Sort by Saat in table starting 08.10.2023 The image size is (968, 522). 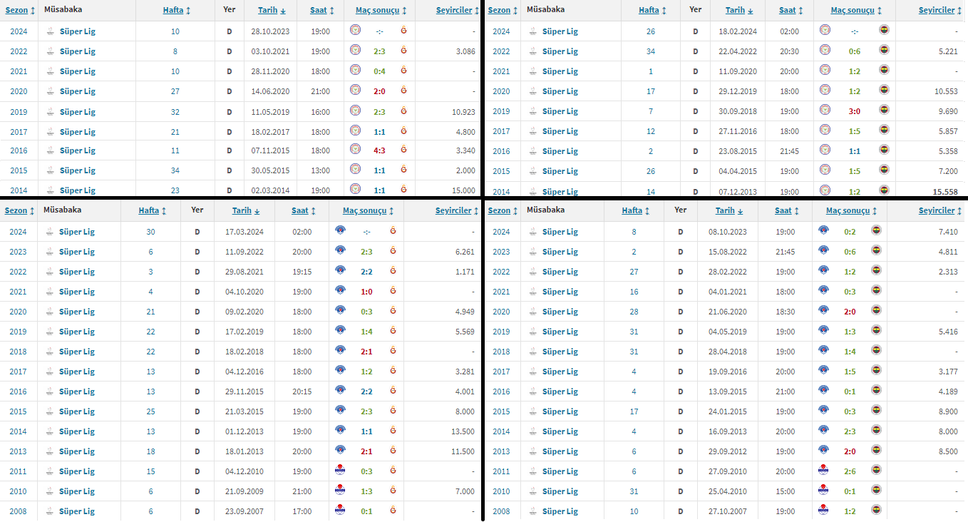pyautogui.click(x=786, y=211)
